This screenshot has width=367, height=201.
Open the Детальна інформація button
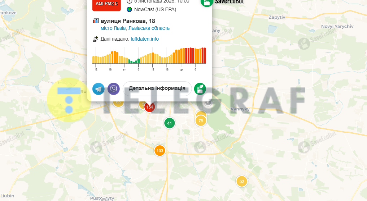(157, 88)
